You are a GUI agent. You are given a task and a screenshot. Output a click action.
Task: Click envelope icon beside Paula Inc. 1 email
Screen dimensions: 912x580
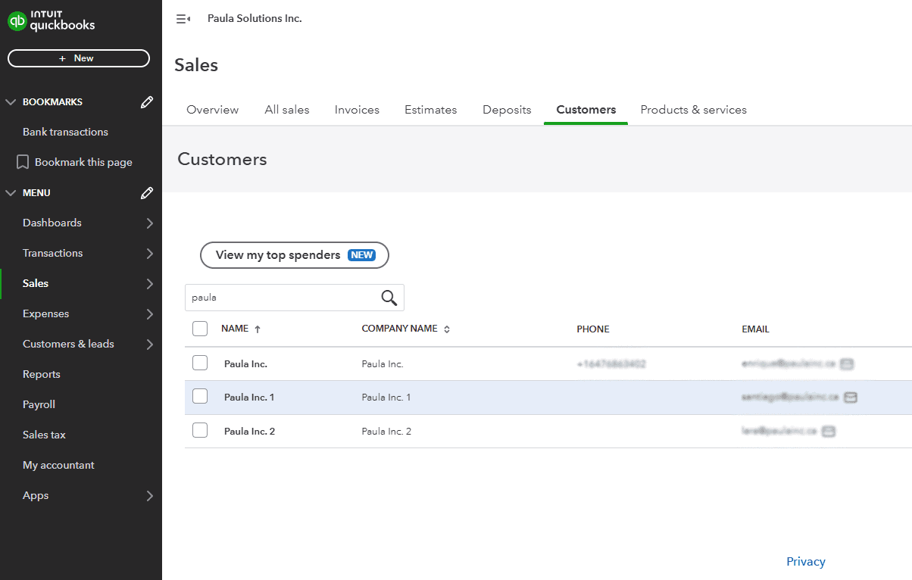point(851,397)
